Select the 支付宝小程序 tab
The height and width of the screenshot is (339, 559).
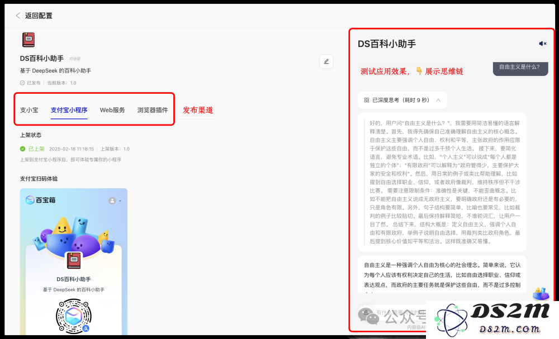[x=69, y=110]
